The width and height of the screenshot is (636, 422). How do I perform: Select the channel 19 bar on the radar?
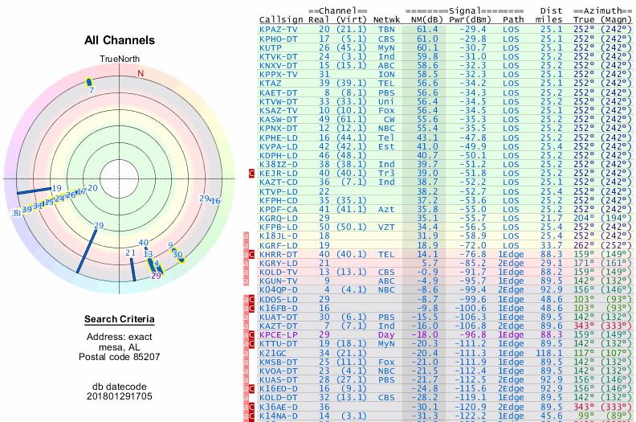click(36, 191)
